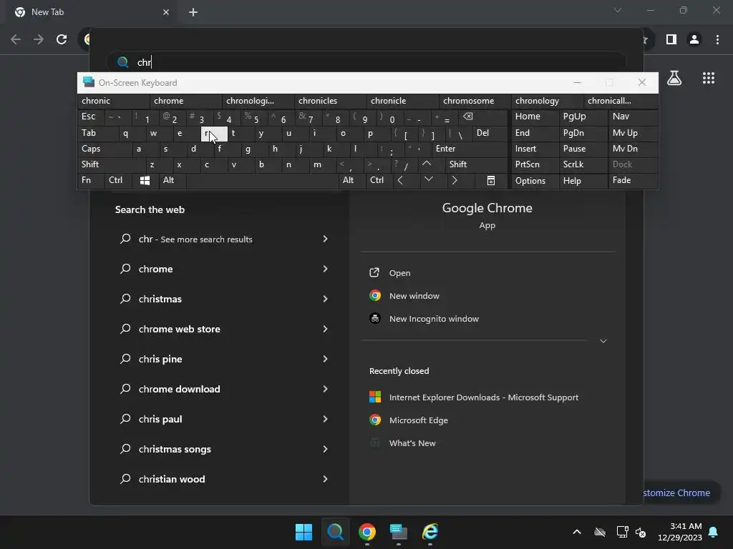Click the Chrome Labs flask icon
Screen dimensions: 733x549
coord(674,78)
